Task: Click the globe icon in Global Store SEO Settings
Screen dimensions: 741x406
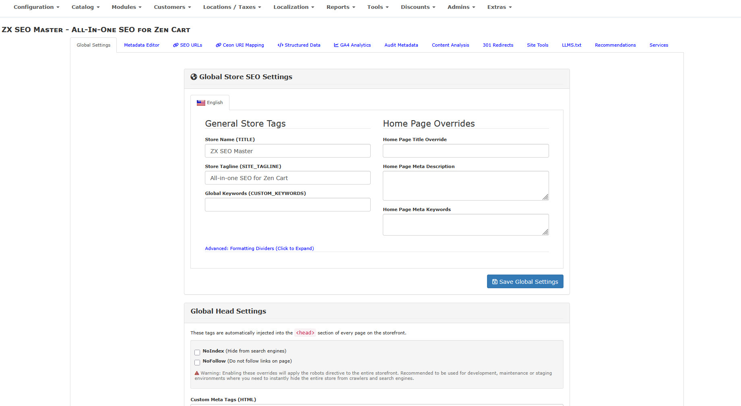Action: pos(194,77)
